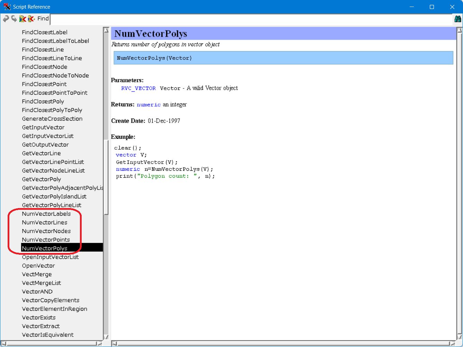Click the up arrow of function list scrollbar
Viewport: 463px width, 347px height.
[x=106, y=30]
